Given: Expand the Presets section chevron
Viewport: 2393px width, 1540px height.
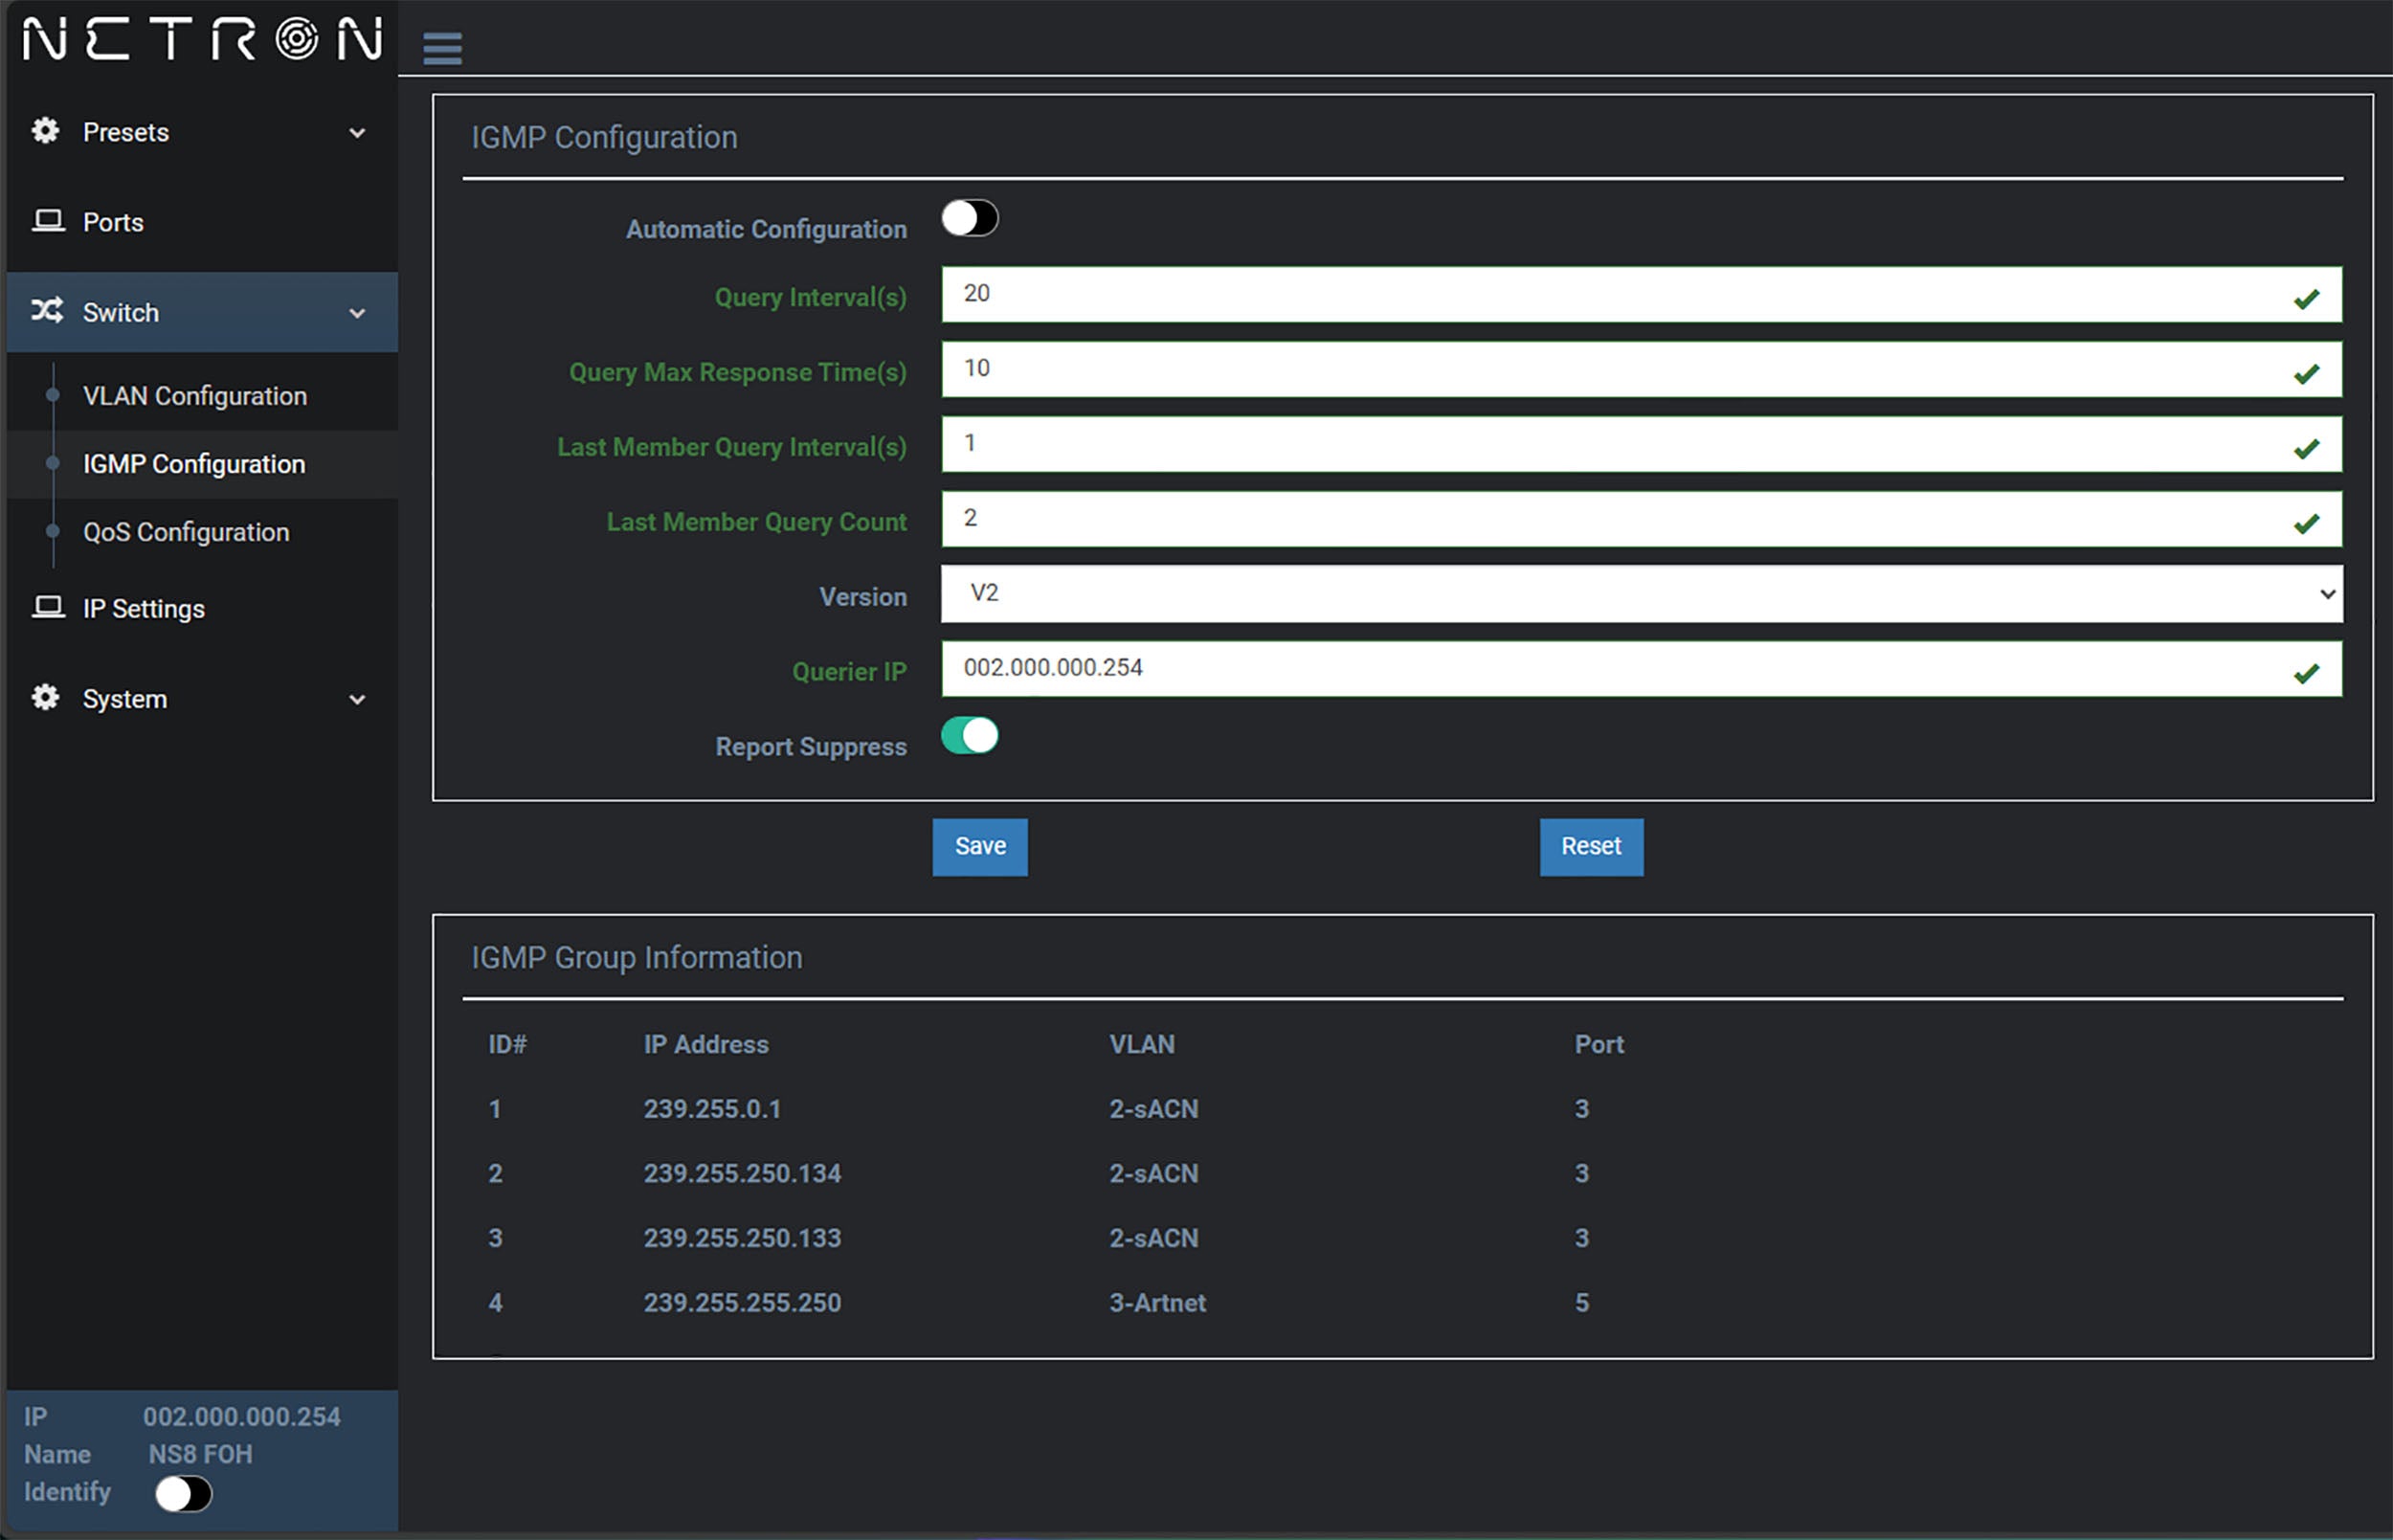Looking at the screenshot, I should (x=359, y=132).
